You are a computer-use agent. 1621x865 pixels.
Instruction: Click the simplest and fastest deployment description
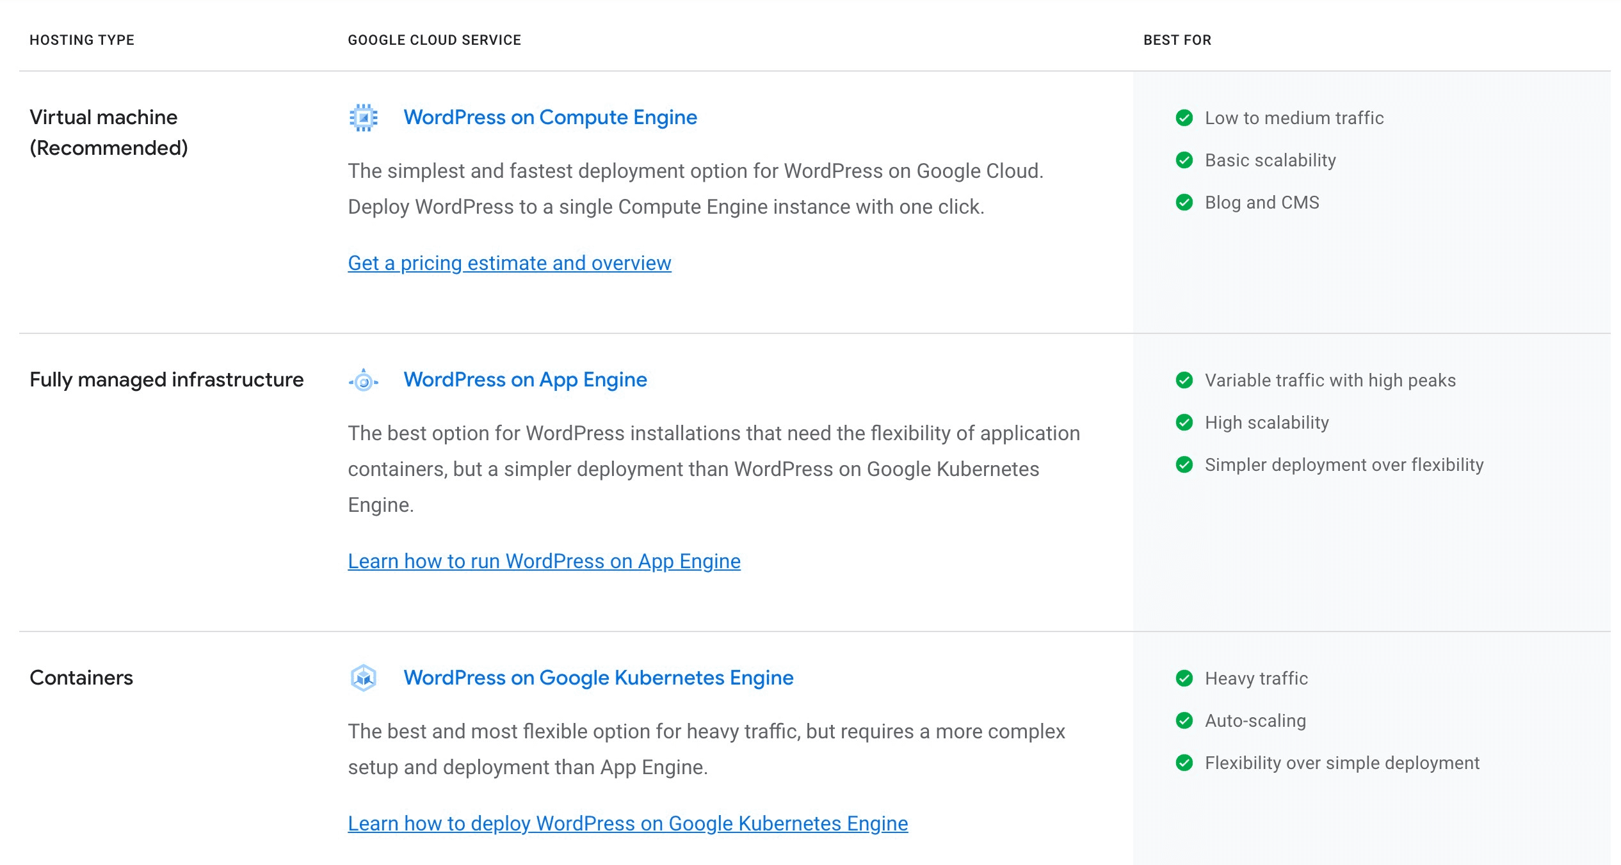click(x=695, y=189)
